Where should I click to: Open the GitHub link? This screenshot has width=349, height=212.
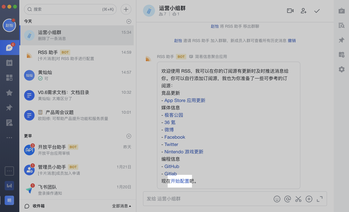pyautogui.click(x=172, y=166)
